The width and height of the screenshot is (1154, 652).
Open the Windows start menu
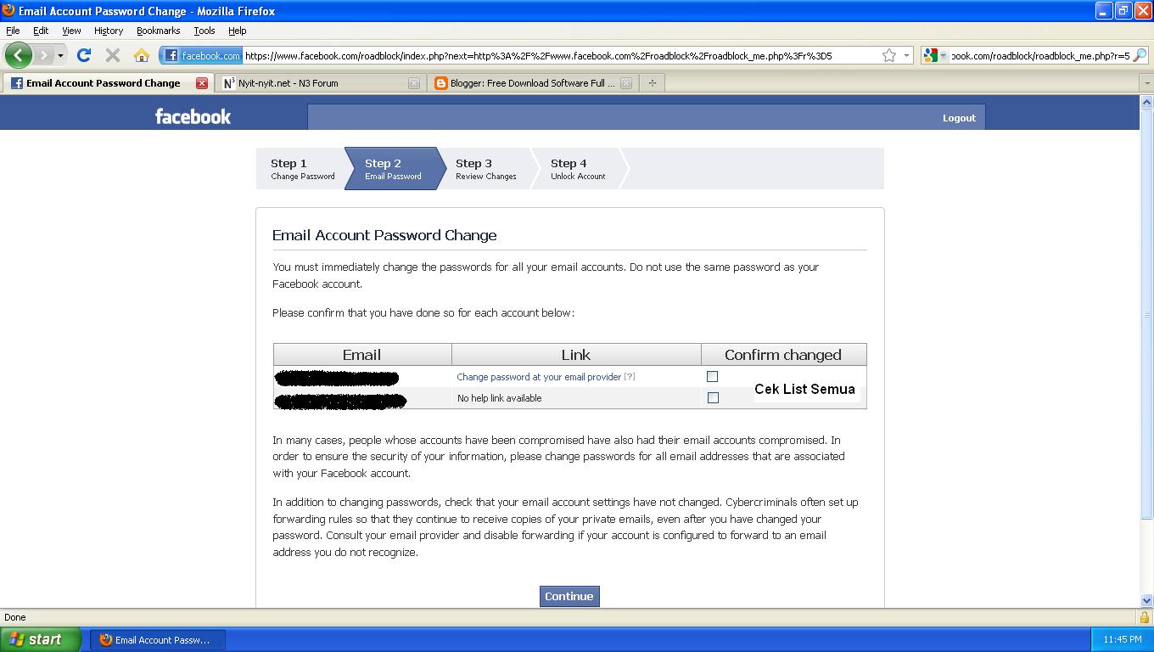pyautogui.click(x=40, y=639)
